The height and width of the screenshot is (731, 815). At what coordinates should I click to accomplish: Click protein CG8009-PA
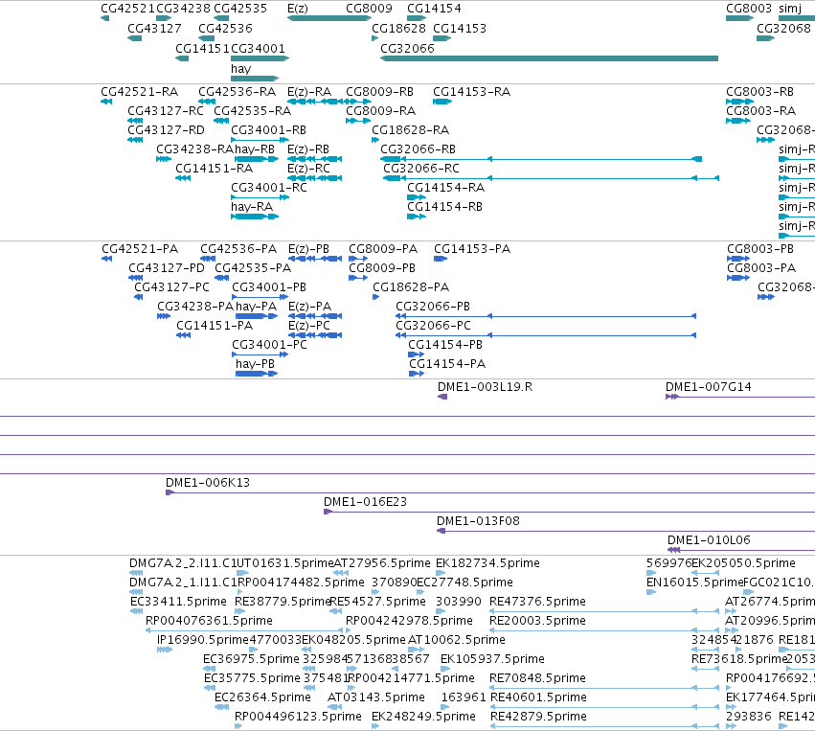[x=383, y=249]
